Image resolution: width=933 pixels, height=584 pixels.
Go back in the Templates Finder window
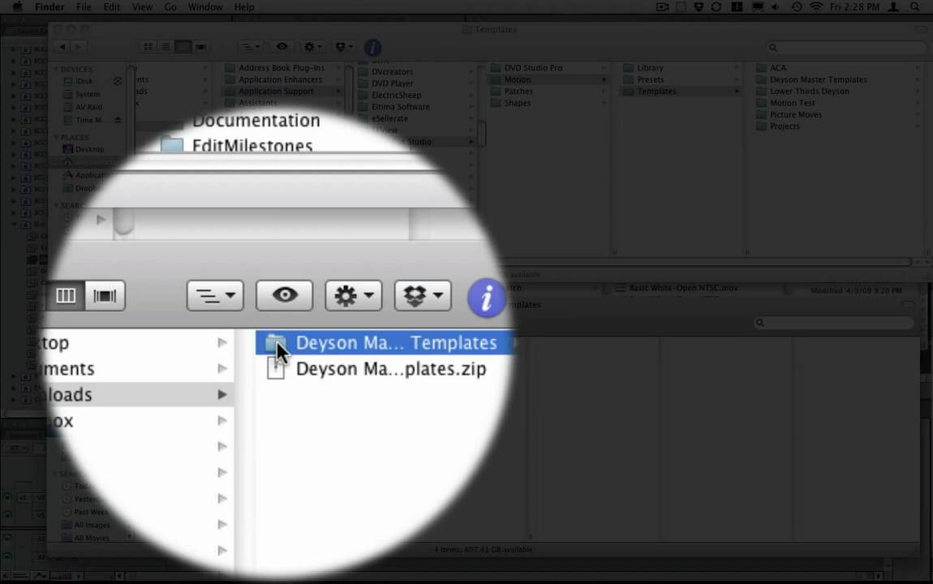pos(62,47)
